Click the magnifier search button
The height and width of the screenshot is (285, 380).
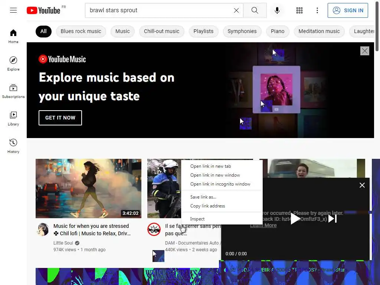255,10
